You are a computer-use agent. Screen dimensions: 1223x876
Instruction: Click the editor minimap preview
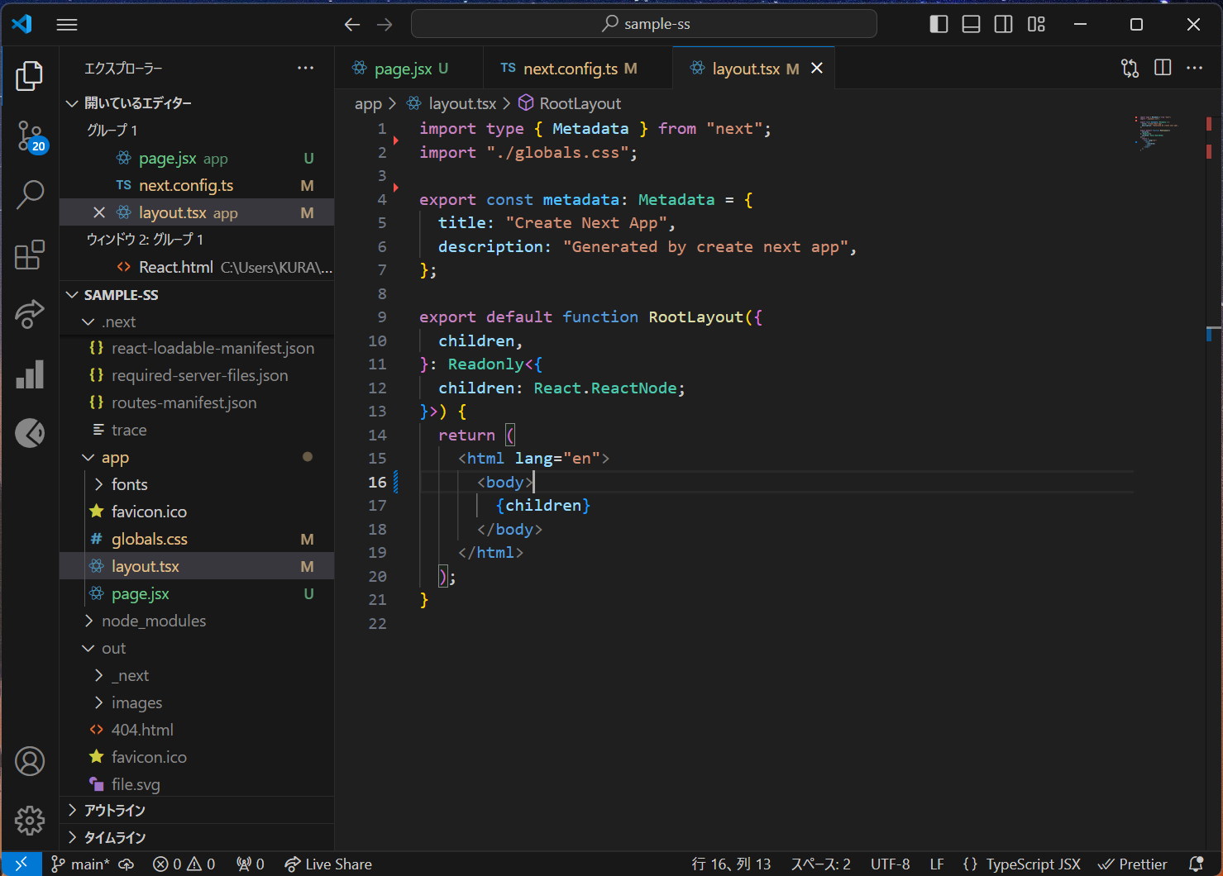1158,132
